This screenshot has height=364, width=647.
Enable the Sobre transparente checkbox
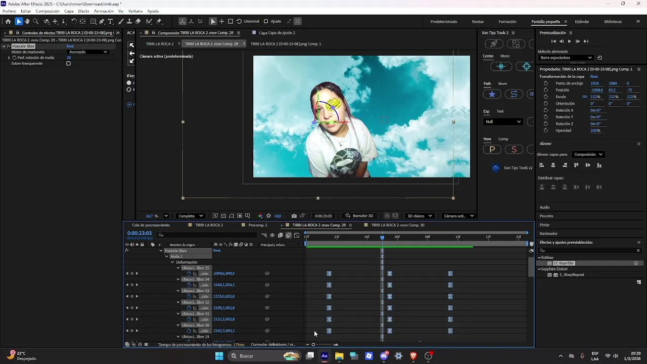[68, 64]
